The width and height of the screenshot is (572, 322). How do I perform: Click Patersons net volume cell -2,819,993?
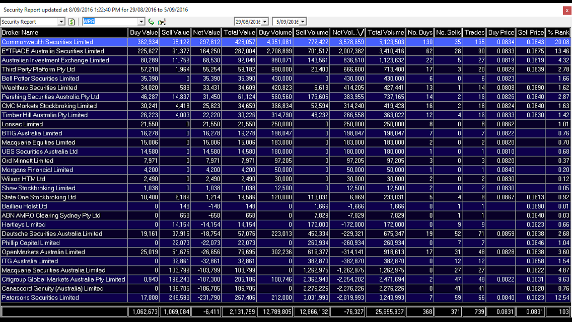(347, 297)
